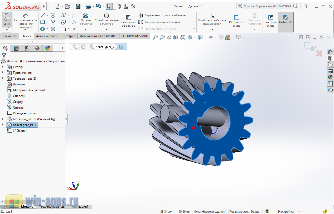Toggle the Select arrow tool
Image resolution: width=334 pixels, height=214 pixels.
[109, 6]
